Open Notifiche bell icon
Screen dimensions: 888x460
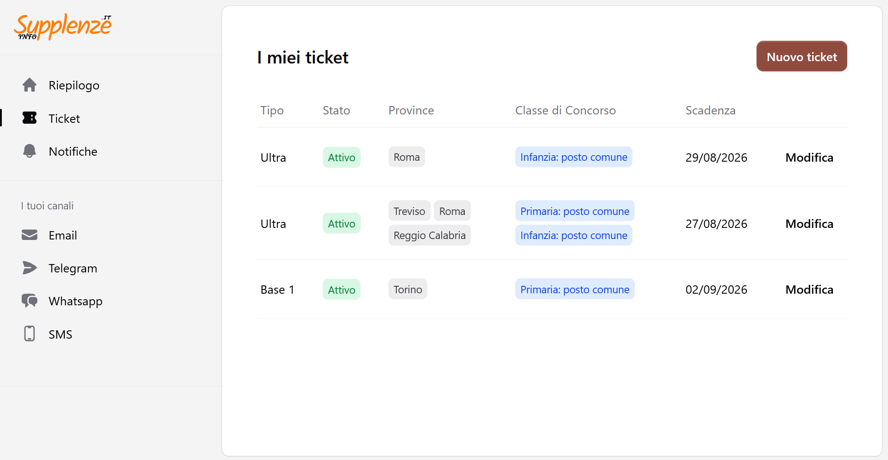point(30,151)
